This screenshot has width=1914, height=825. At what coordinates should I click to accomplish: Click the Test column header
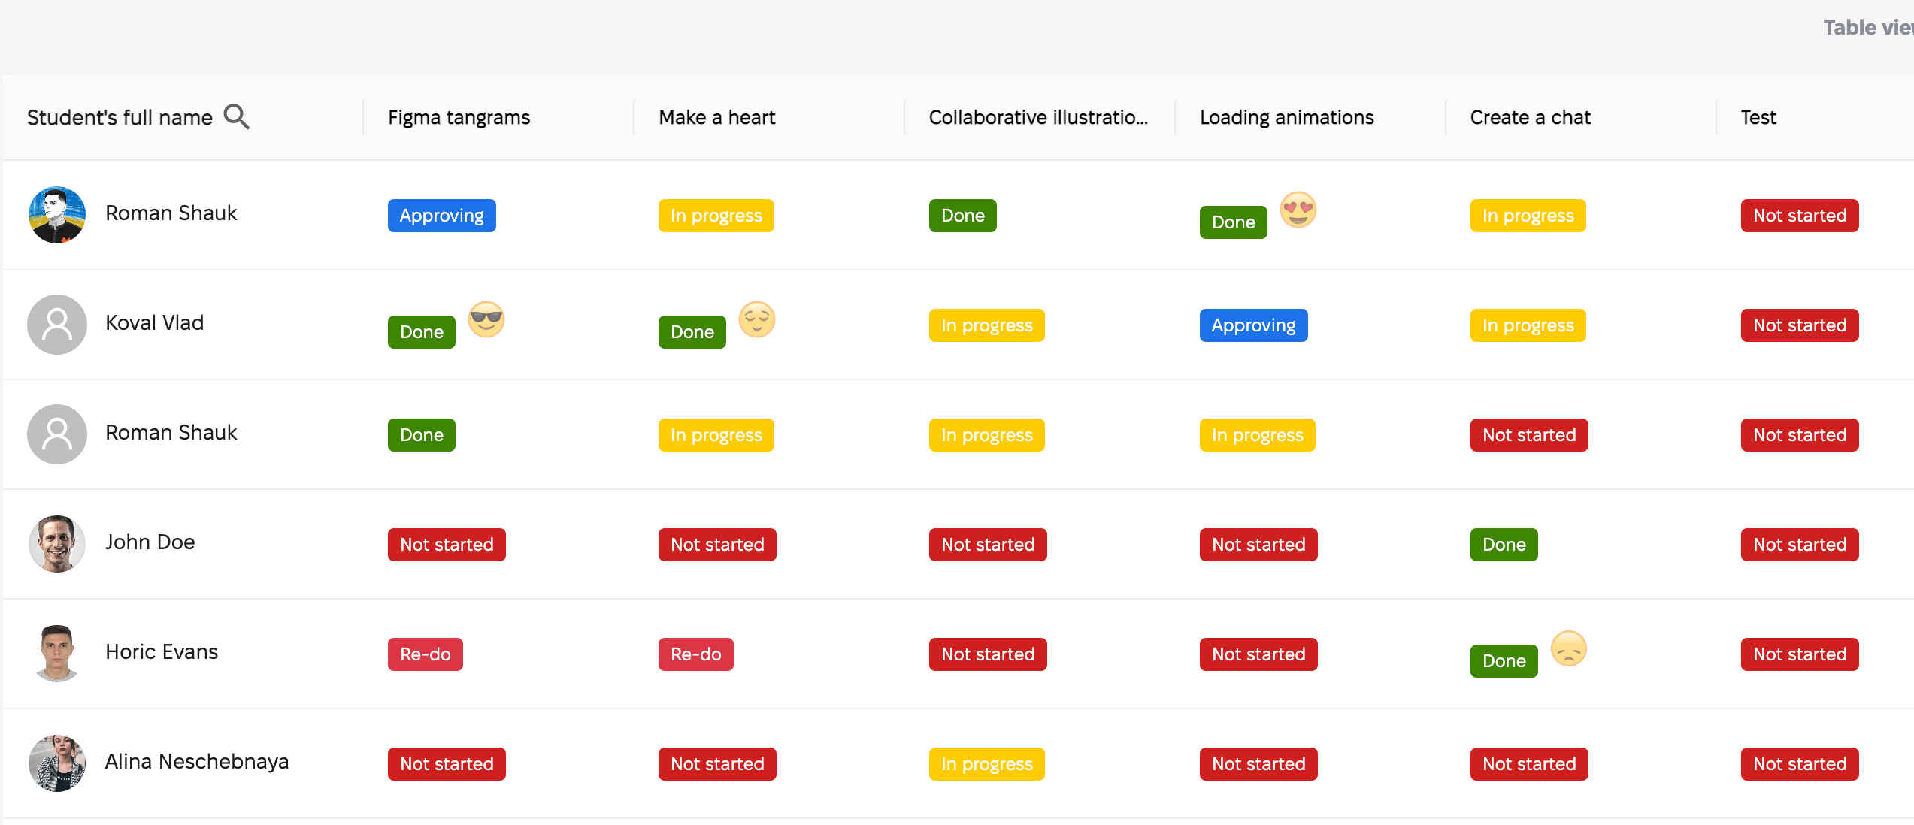tap(1758, 117)
